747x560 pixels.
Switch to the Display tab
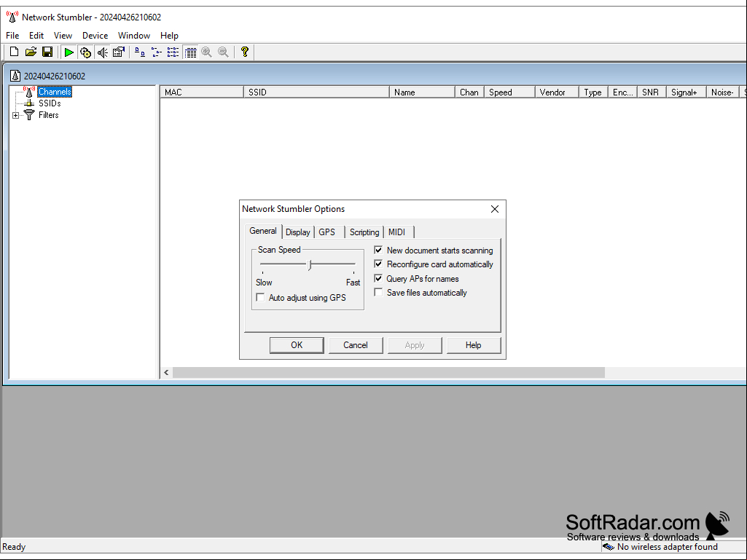298,232
